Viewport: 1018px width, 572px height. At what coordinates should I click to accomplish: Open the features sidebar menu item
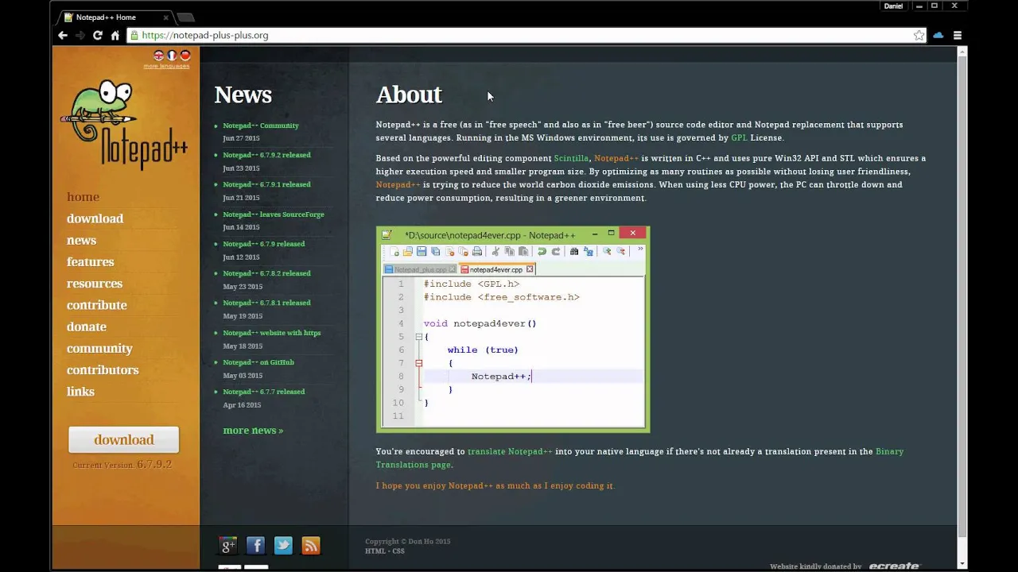(90, 261)
